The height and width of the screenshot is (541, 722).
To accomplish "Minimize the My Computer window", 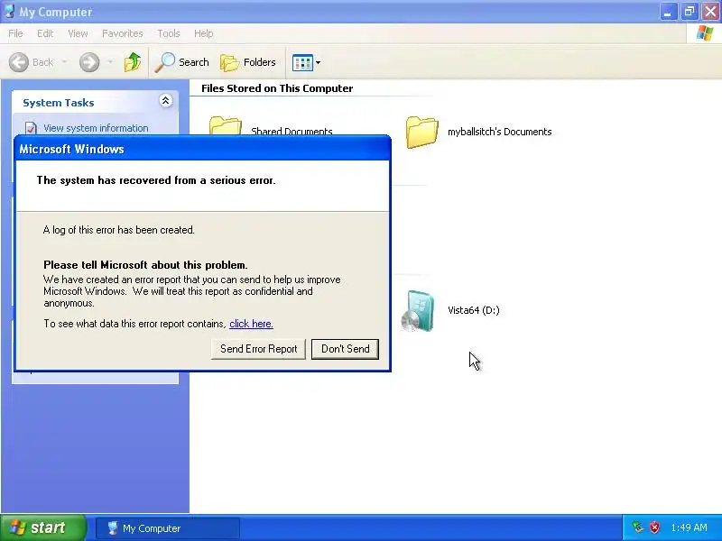I will [667, 12].
